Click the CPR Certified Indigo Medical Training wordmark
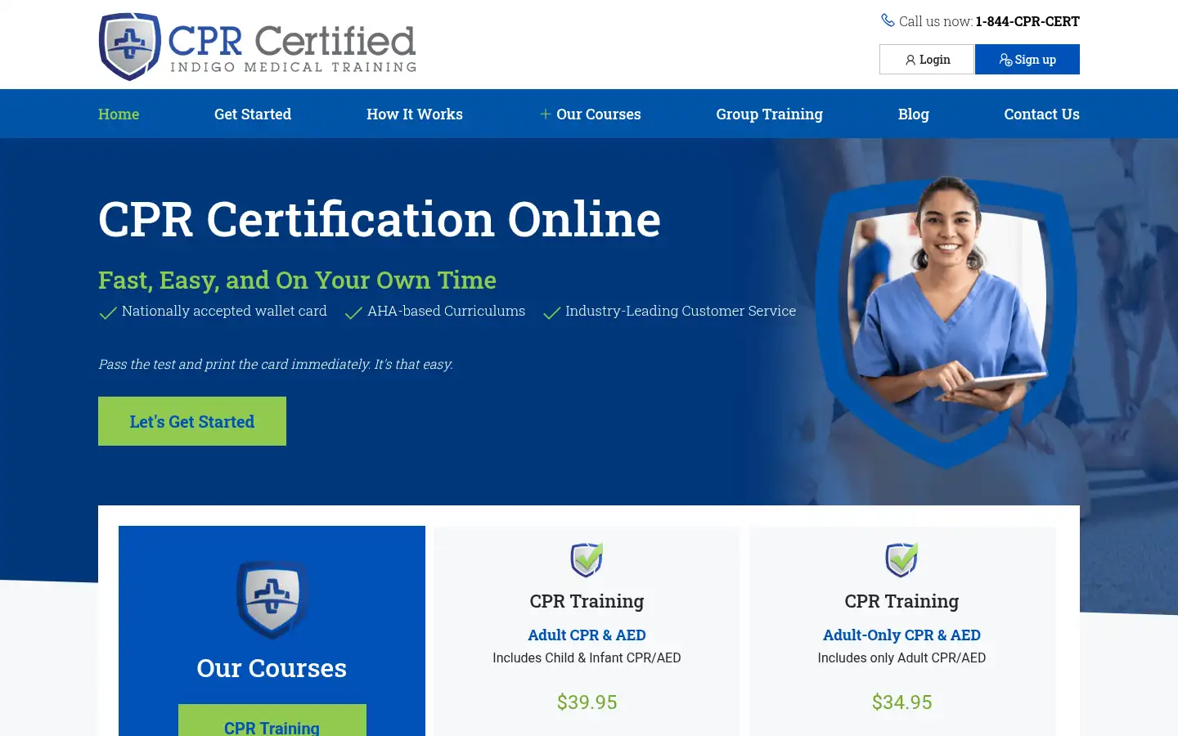 293,48
